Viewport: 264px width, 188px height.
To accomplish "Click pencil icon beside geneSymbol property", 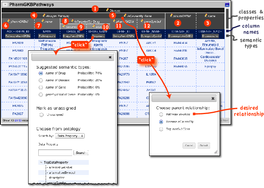I will [x=142, y=21].
